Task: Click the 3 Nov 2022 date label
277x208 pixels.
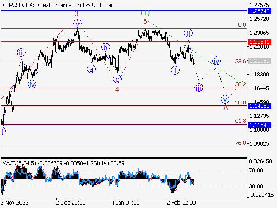Action: coord(14,202)
